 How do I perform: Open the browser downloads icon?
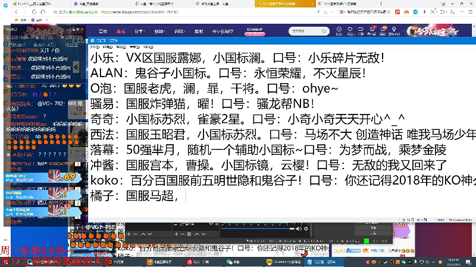pos(424,12)
